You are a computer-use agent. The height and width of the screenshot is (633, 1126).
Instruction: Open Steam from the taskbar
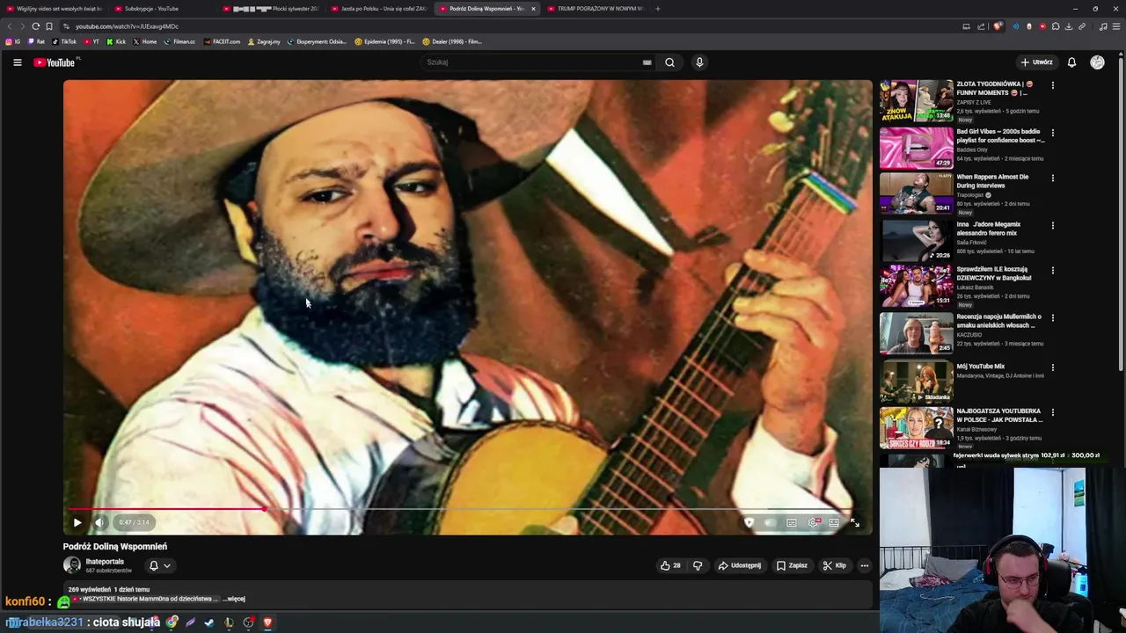point(209,622)
